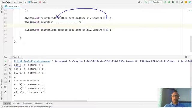This screenshot has height=108, width=192.
Task: Open Search Everywhere magnifier icon
Action: coord(182,2)
